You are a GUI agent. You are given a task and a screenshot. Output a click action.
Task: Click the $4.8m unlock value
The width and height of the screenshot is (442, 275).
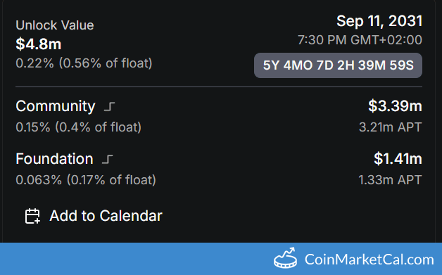coord(39,44)
